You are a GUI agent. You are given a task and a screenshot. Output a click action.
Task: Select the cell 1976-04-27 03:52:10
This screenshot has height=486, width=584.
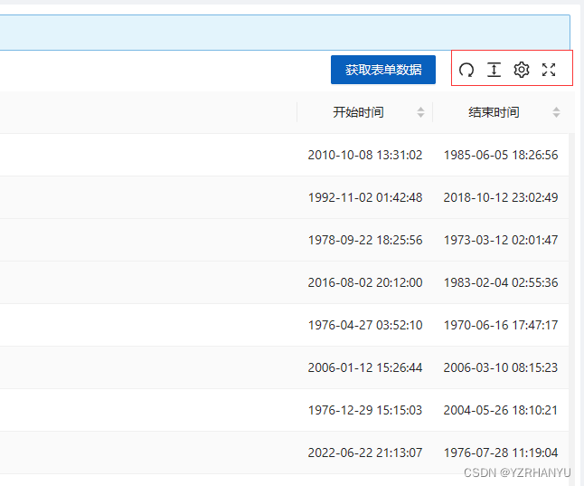click(x=365, y=325)
